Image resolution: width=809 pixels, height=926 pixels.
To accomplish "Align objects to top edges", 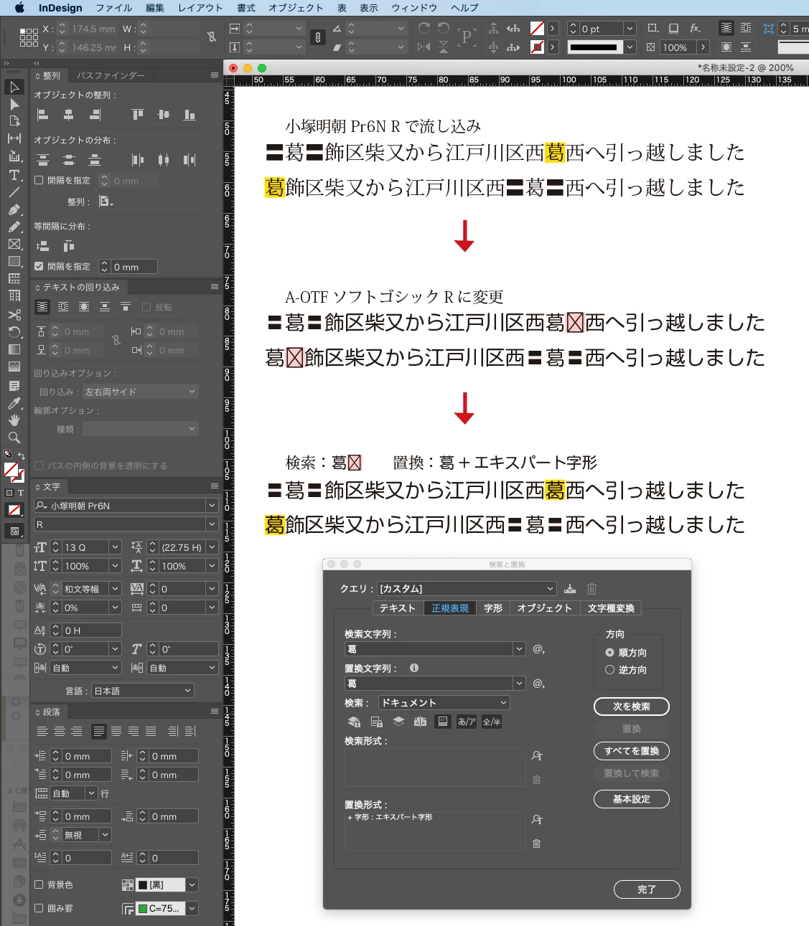I will pos(138,115).
